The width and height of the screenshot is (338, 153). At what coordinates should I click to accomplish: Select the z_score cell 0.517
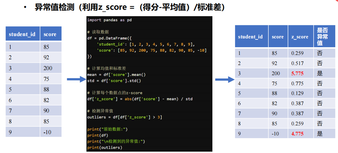coord(297,63)
